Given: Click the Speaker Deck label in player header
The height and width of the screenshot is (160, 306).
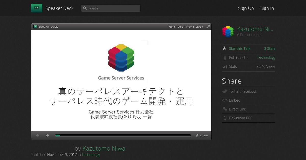Looking at the screenshot, I should pos(48,27).
